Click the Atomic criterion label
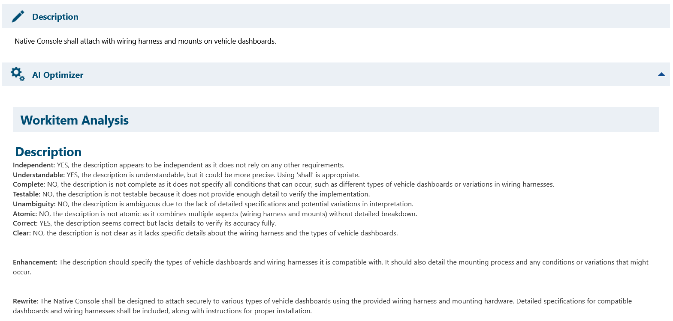Viewport: 673px width, 321px height. [25, 214]
